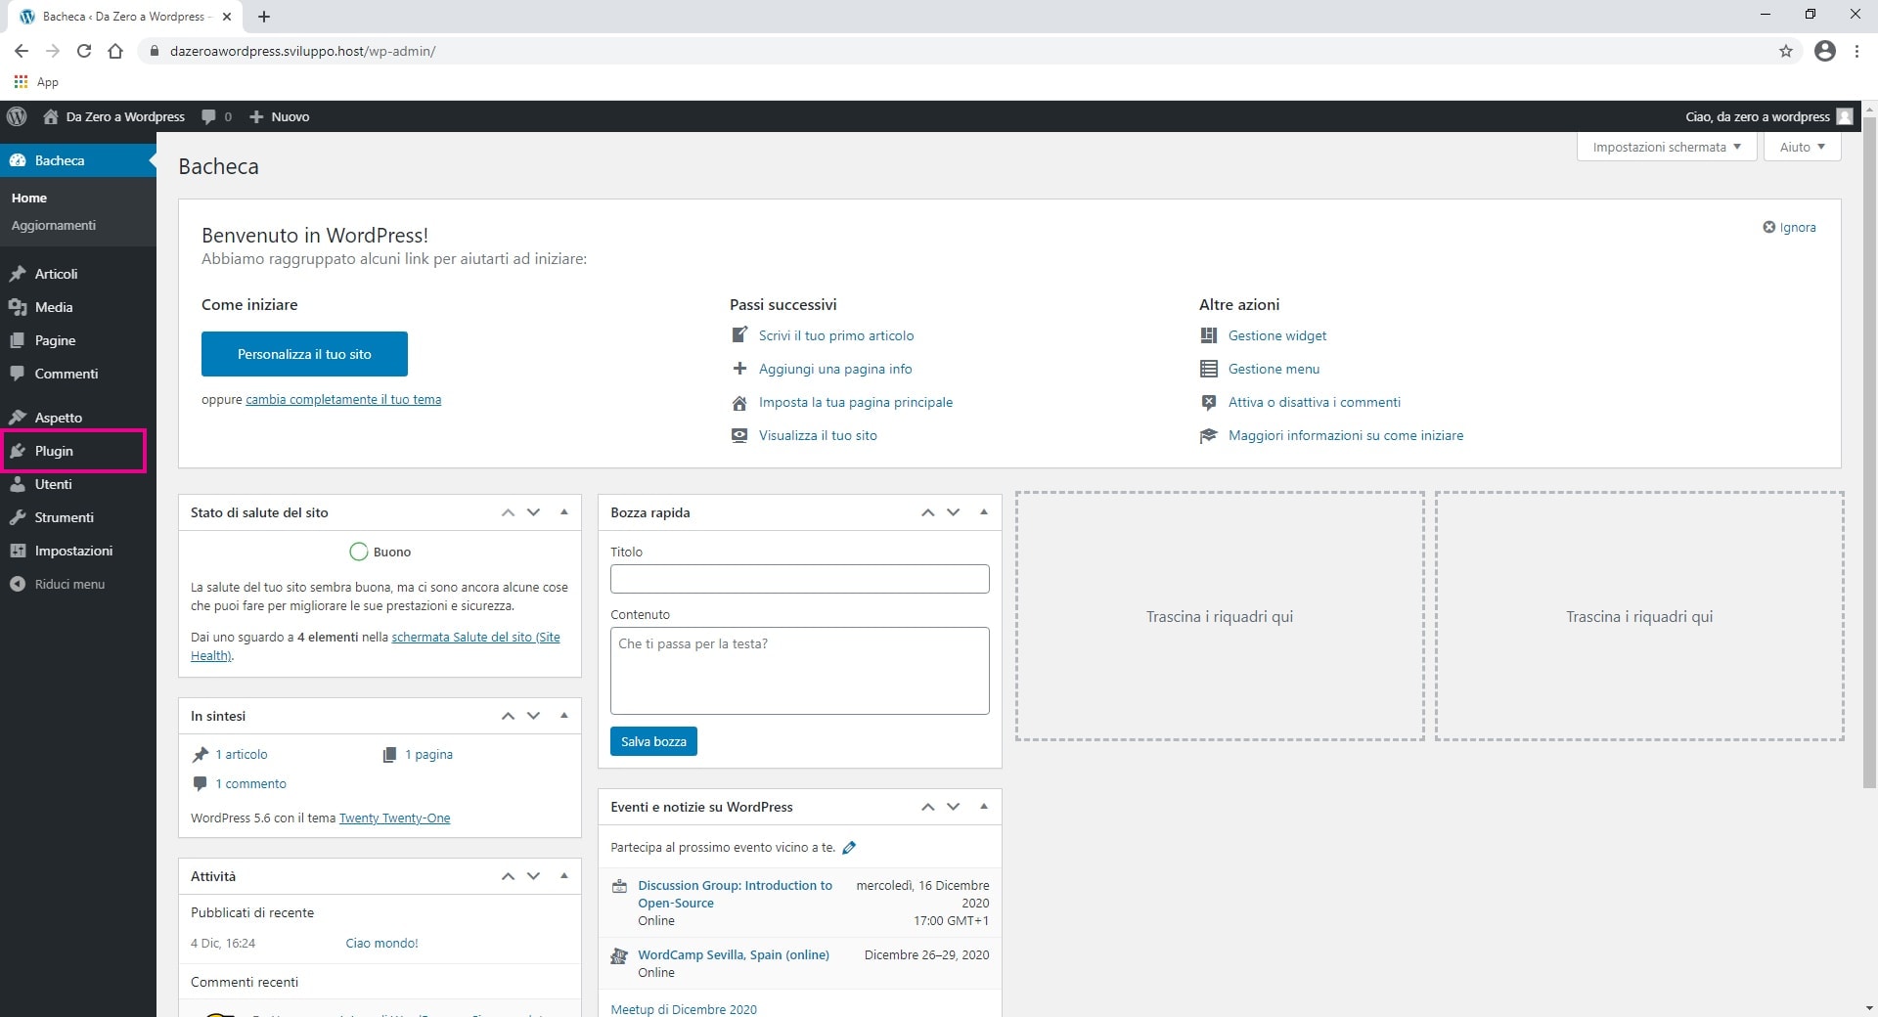Click the Aspetto brush icon in sidebar
Image resolution: width=1878 pixels, height=1017 pixels.
(18, 418)
